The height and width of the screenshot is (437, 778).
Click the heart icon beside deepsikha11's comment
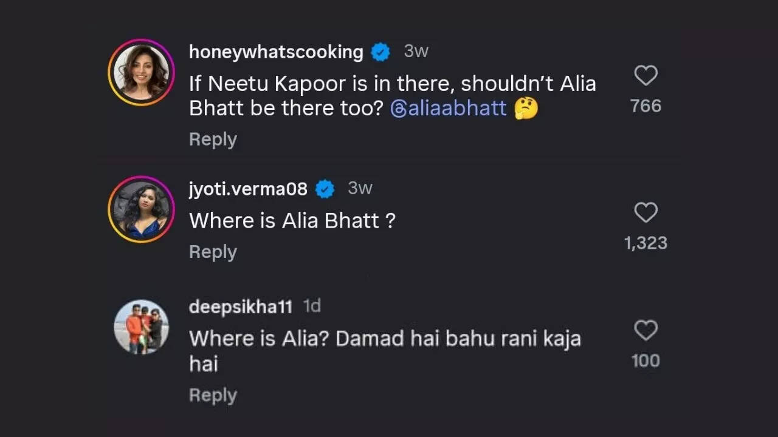click(x=645, y=330)
